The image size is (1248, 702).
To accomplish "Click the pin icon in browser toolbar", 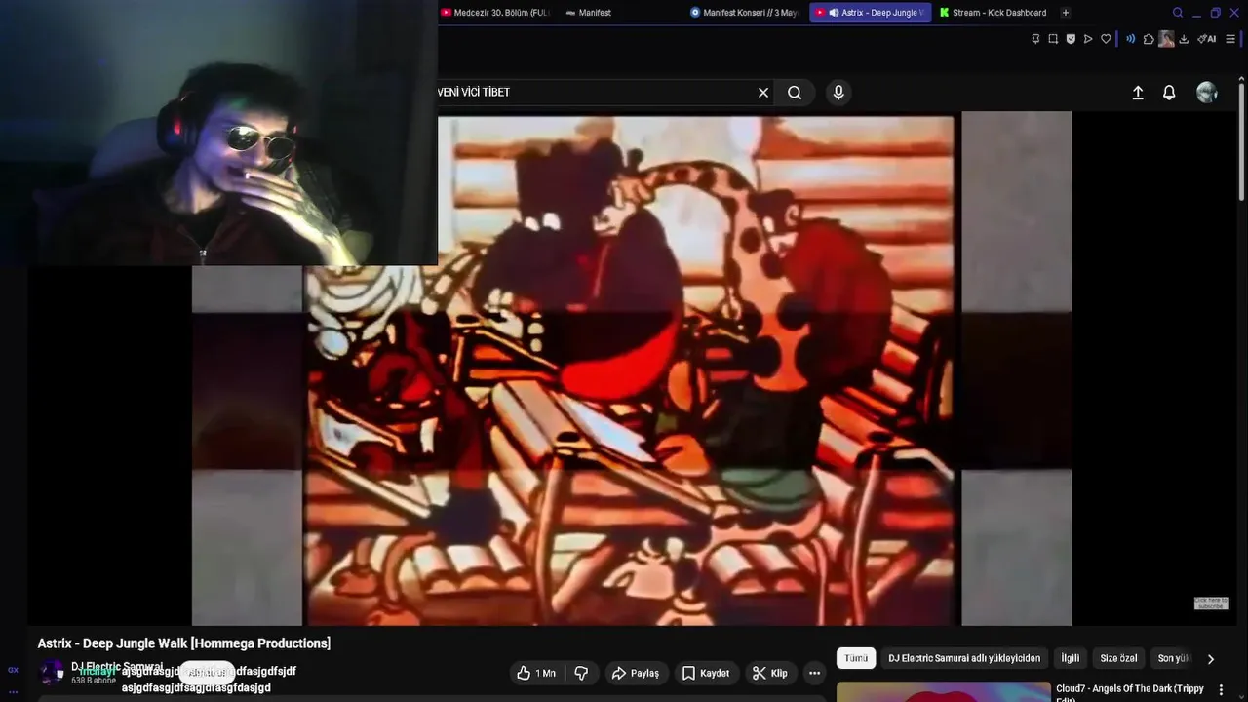I will coord(1035,39).
